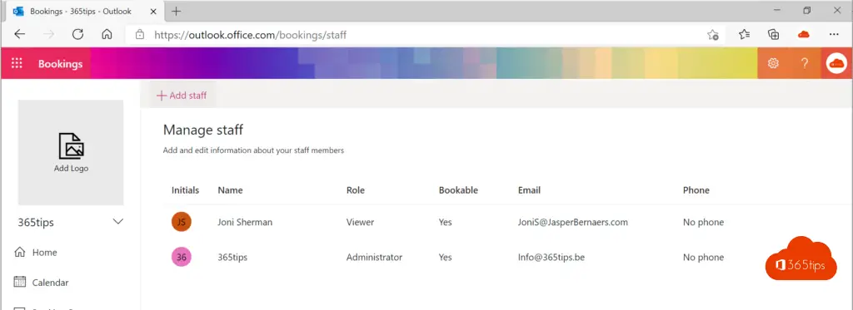The image size is (853, 310).
Task: Open a new browser tab
Action: (177, 12)
